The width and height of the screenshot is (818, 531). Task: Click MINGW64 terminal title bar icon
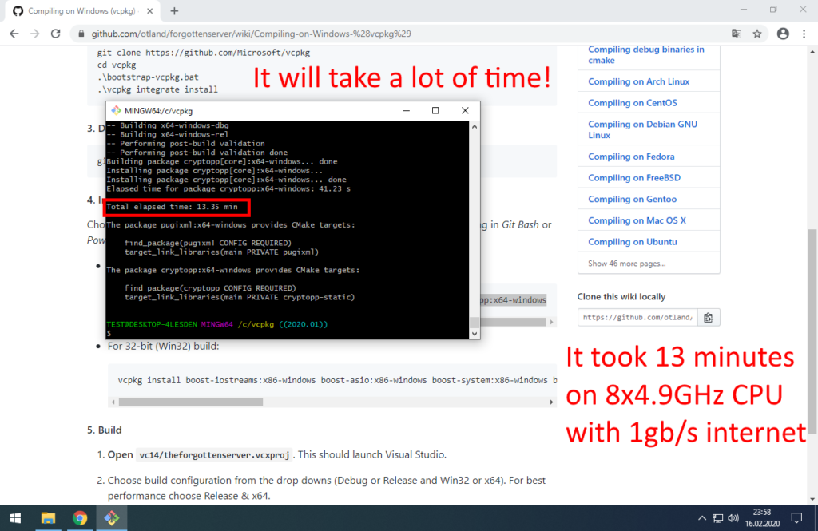click(x=116, y=110)
